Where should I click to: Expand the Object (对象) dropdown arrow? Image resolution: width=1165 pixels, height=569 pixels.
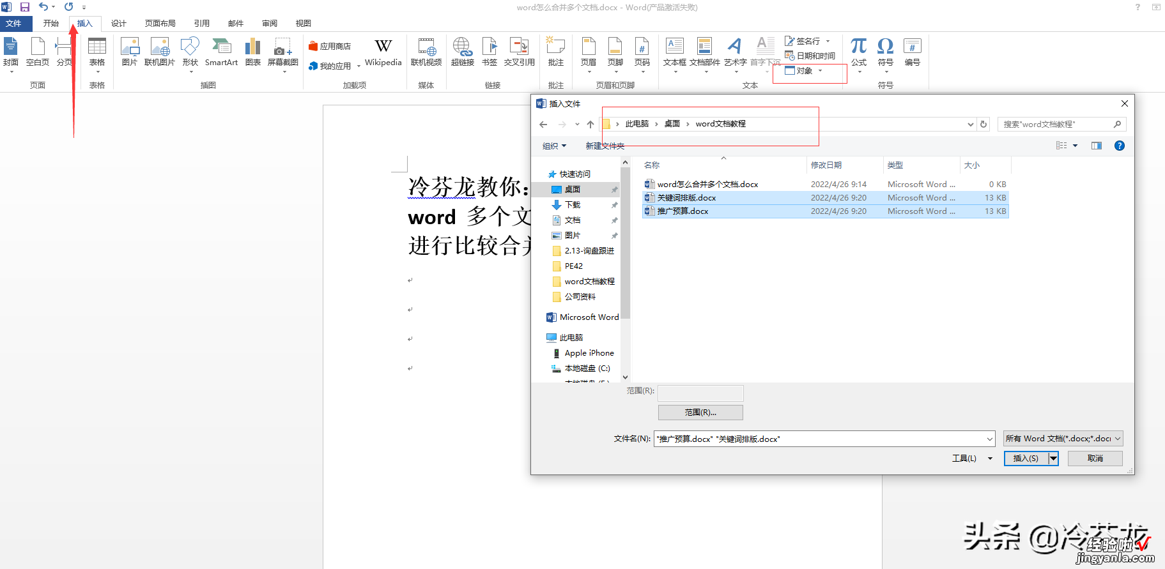coord(821,71)
